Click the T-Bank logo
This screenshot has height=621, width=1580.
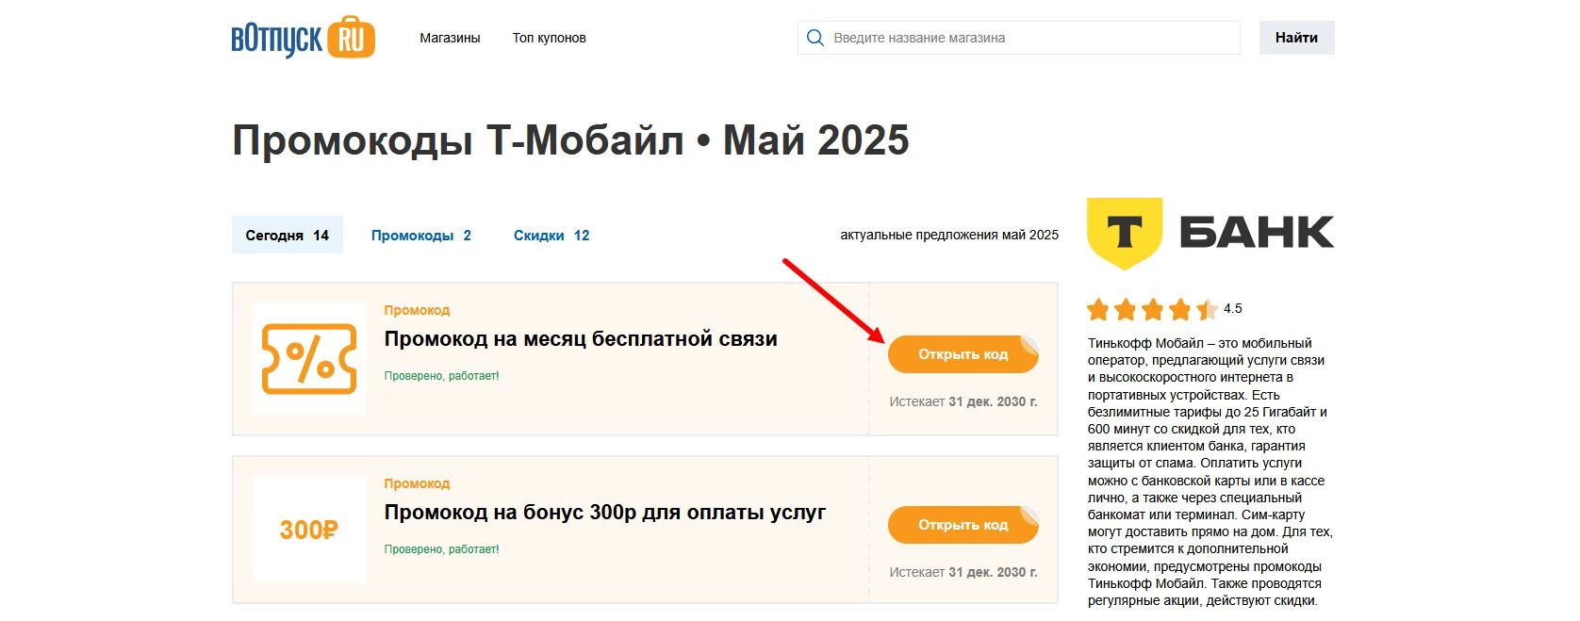point(1210,234)
